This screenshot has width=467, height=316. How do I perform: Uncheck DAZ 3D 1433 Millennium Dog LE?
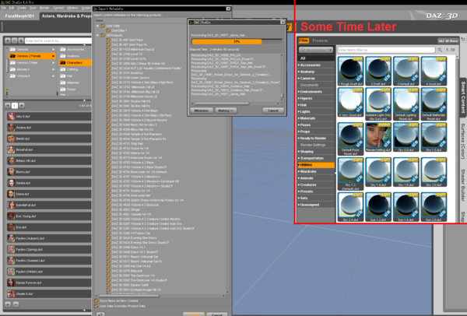tap(108, 50)
